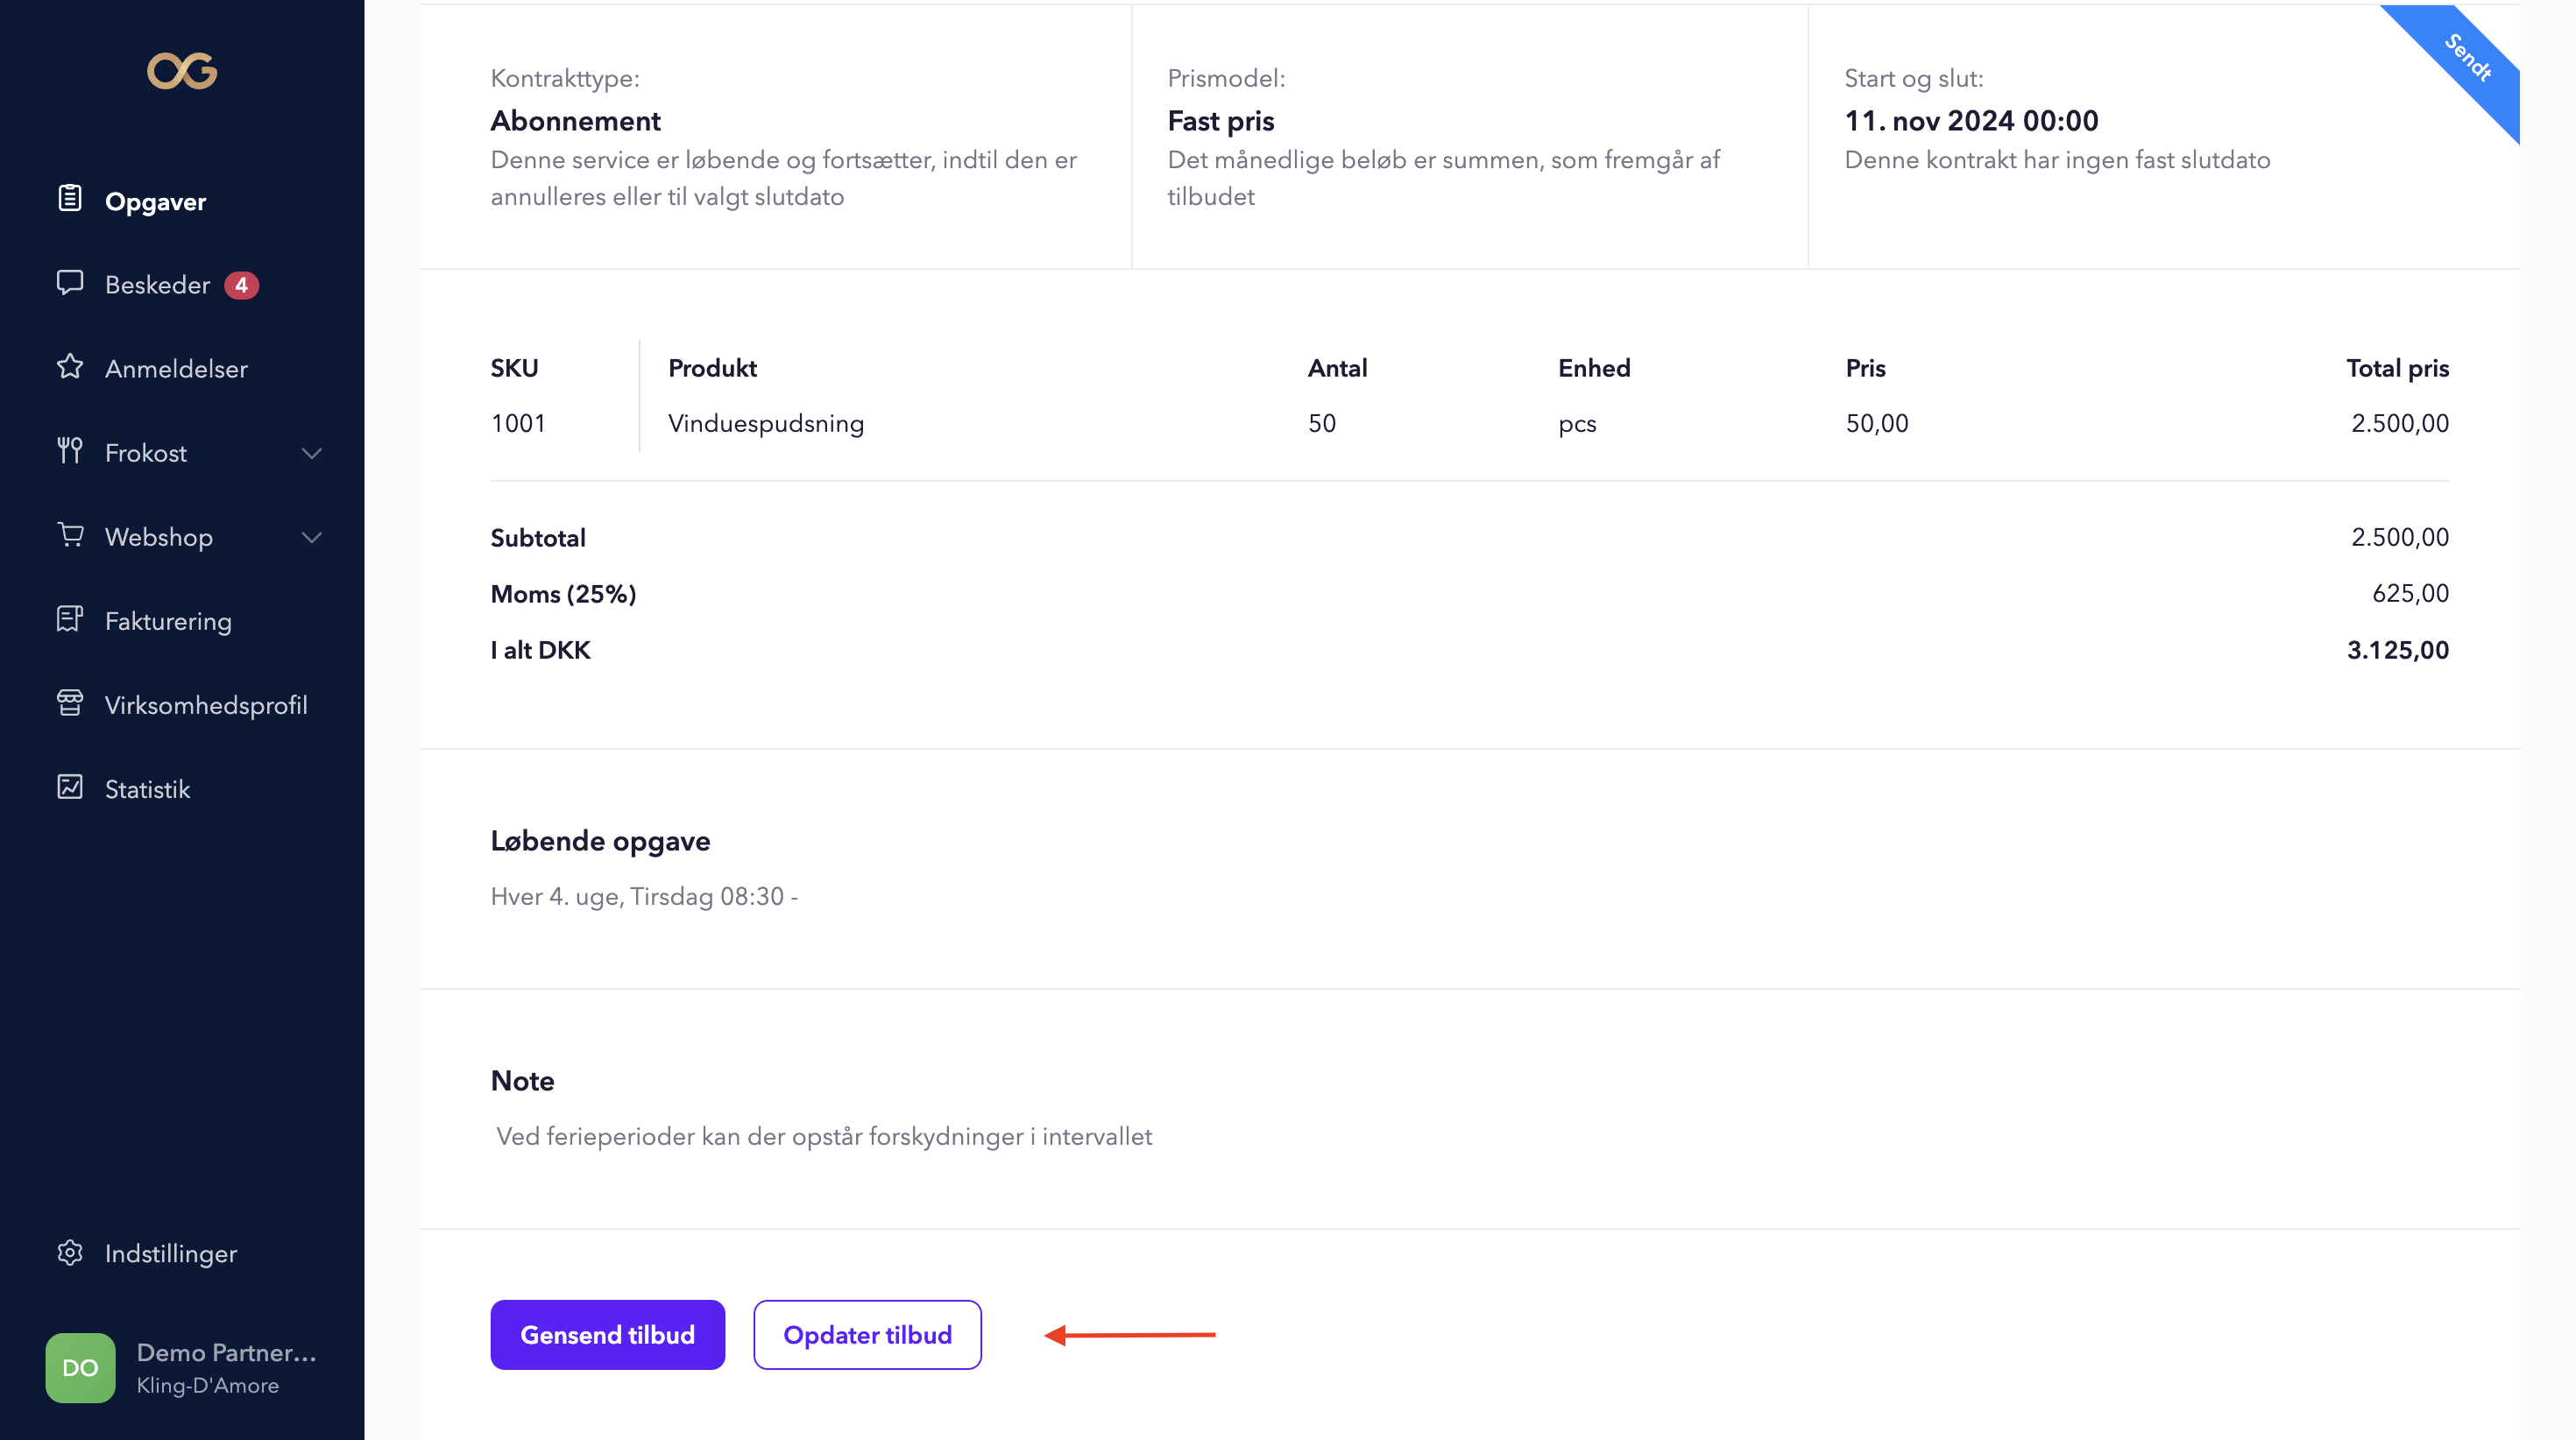Click the Webshop shopping cart icon

click(70, 535)
